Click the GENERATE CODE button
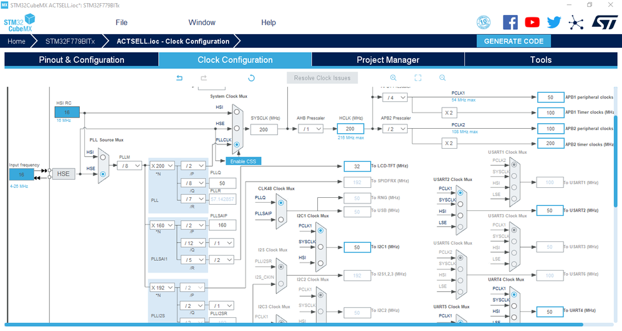 coord(514,41)
